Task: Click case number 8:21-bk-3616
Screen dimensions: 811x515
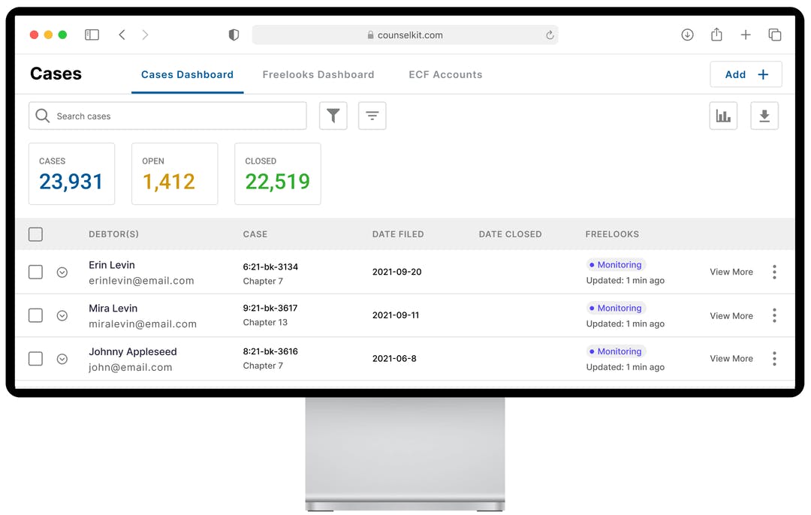Action: click(x=270, y=351)
